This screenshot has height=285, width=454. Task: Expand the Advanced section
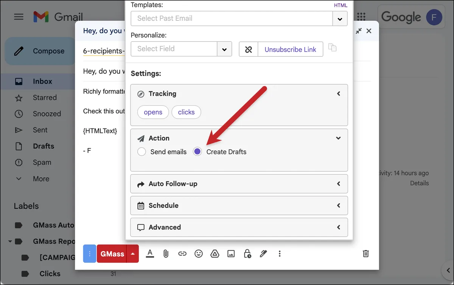point(239,227)
